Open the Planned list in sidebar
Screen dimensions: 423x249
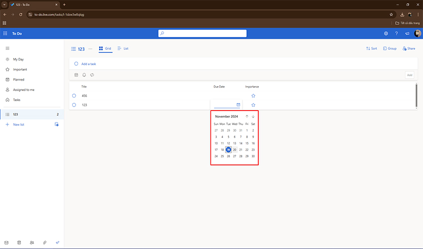(18, 80)
